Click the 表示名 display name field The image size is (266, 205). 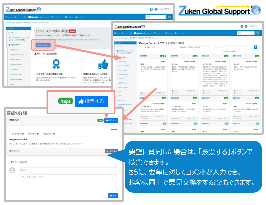(68, 170)
